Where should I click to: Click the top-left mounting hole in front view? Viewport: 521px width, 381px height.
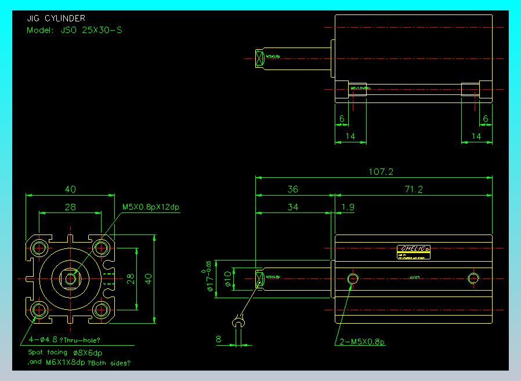tap(39, 248)
